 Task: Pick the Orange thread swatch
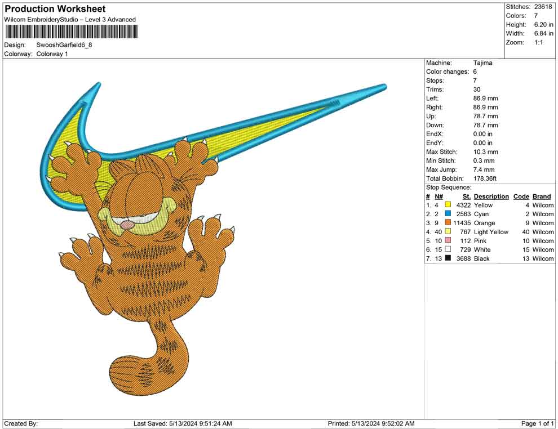coord(448,223)
